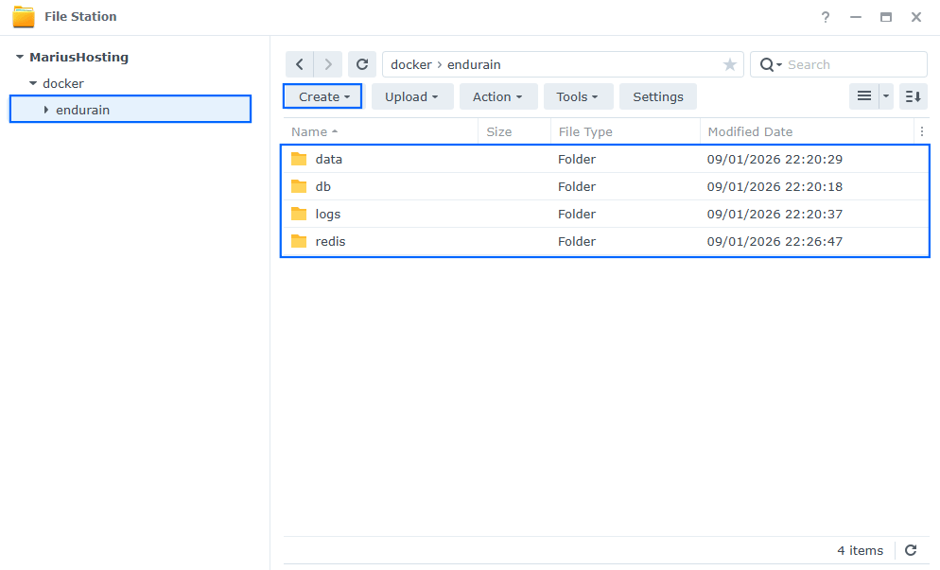Select MariusHosting root in tree
The height and width of the screenshot is (570, 940).
[79, 57]
